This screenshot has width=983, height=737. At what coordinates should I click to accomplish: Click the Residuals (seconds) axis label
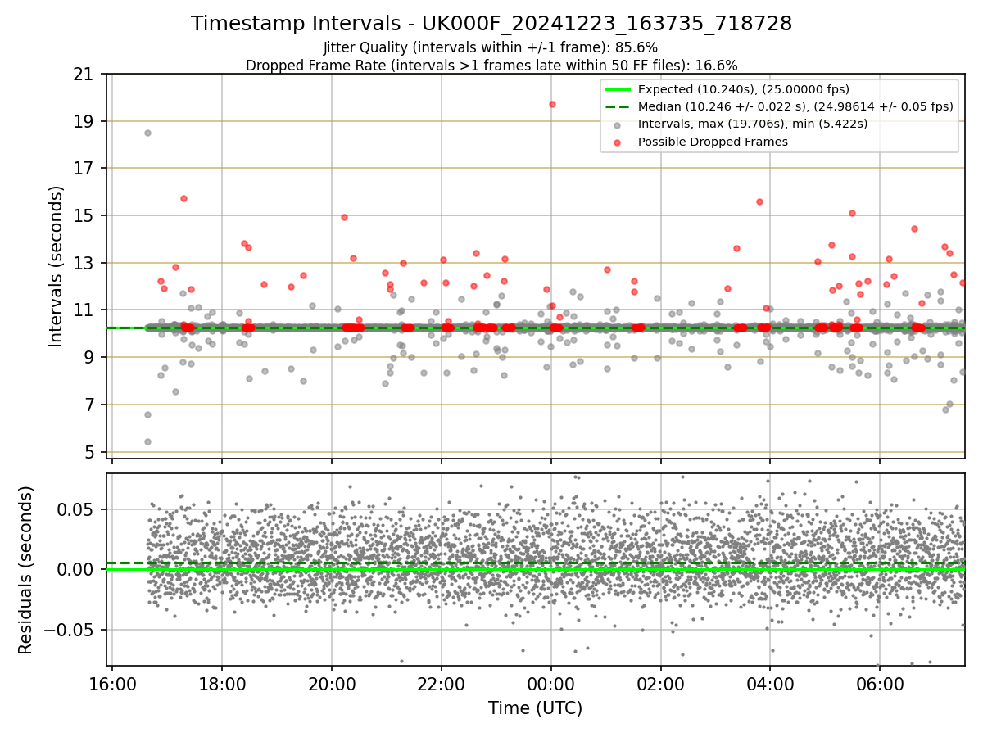pyautogui.click(x=26, y=570)
